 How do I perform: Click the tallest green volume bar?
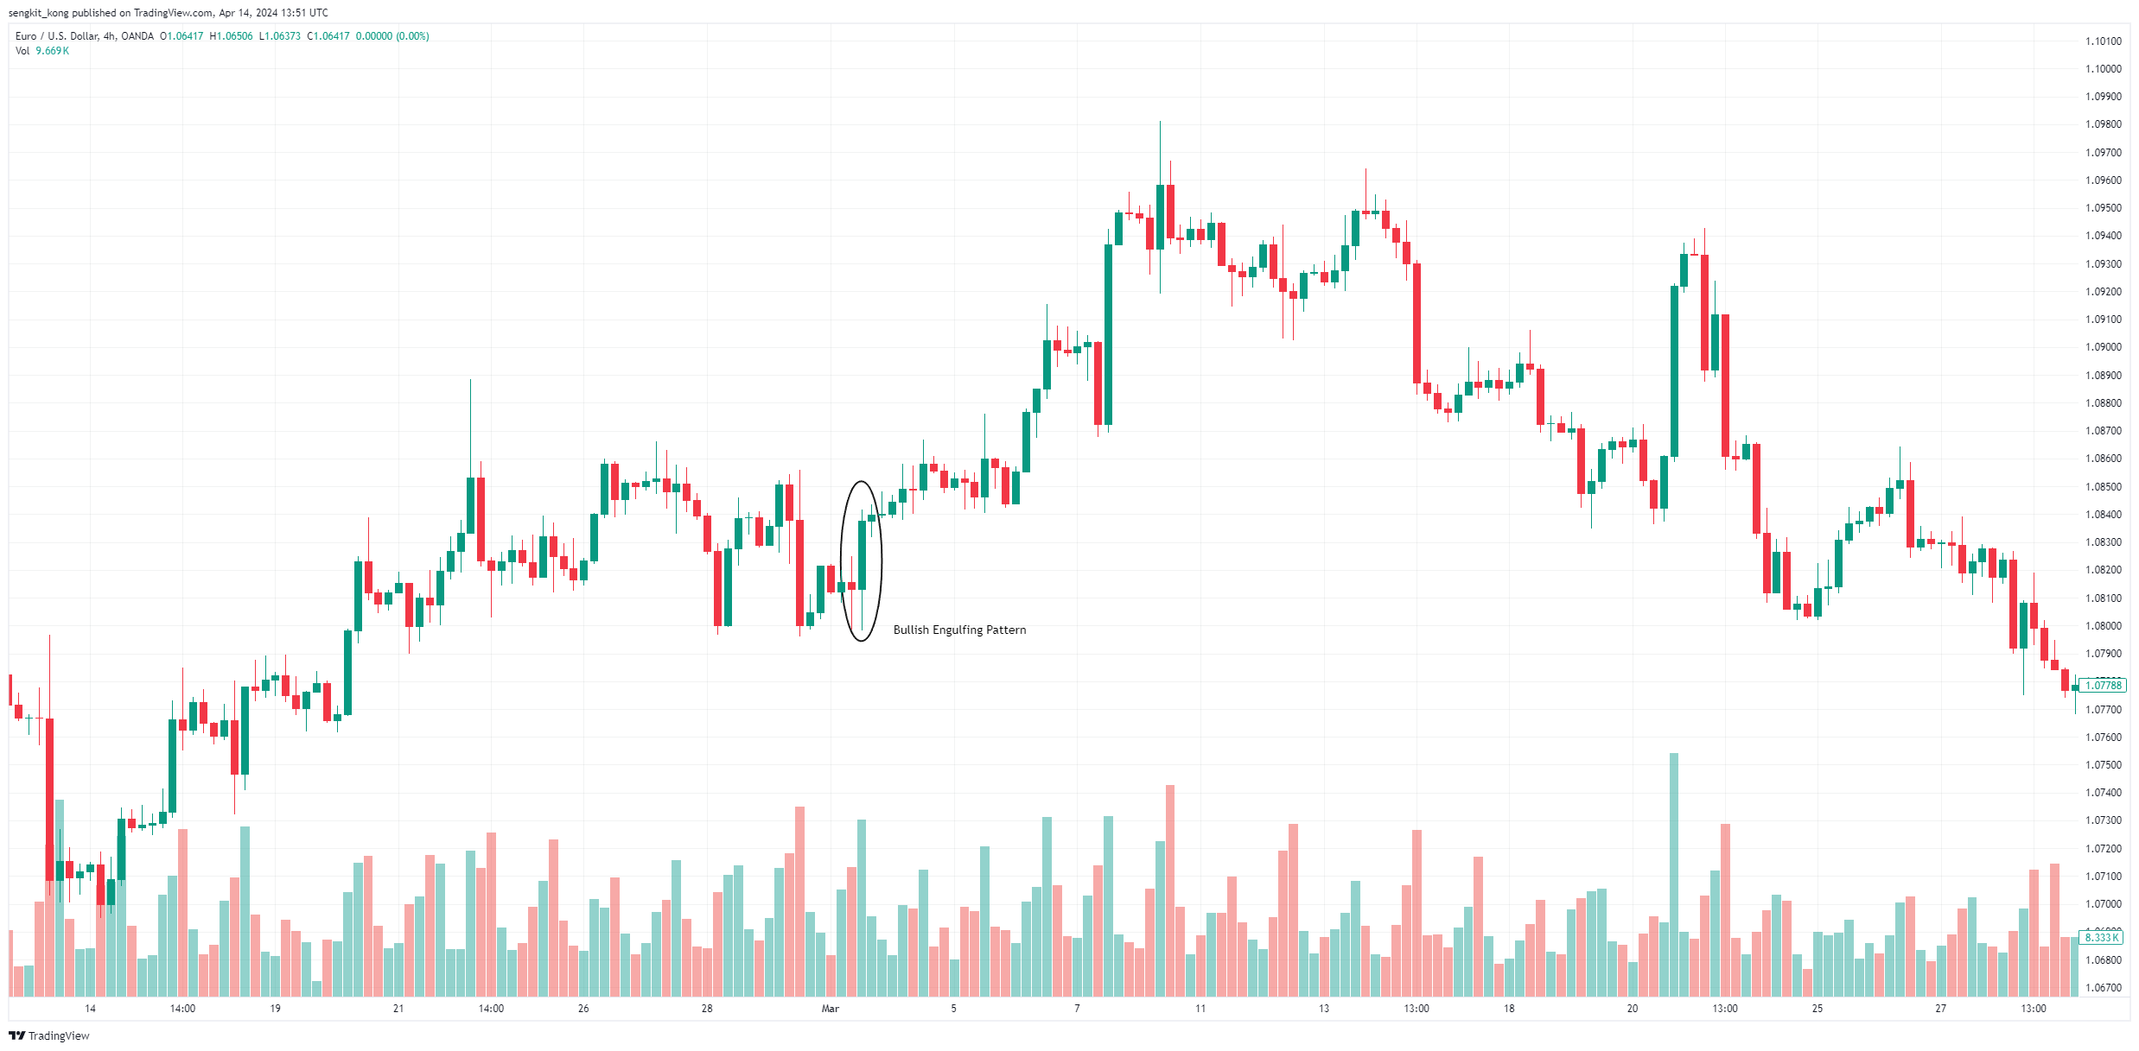pos(1674,874)
